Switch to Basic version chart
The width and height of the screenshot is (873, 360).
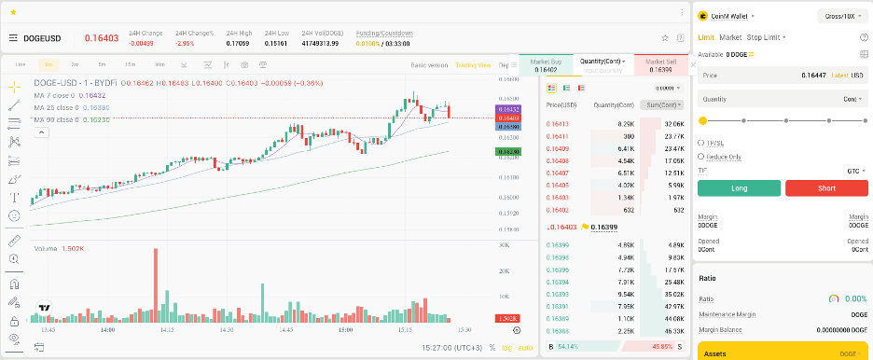click(x=429, y=65)
